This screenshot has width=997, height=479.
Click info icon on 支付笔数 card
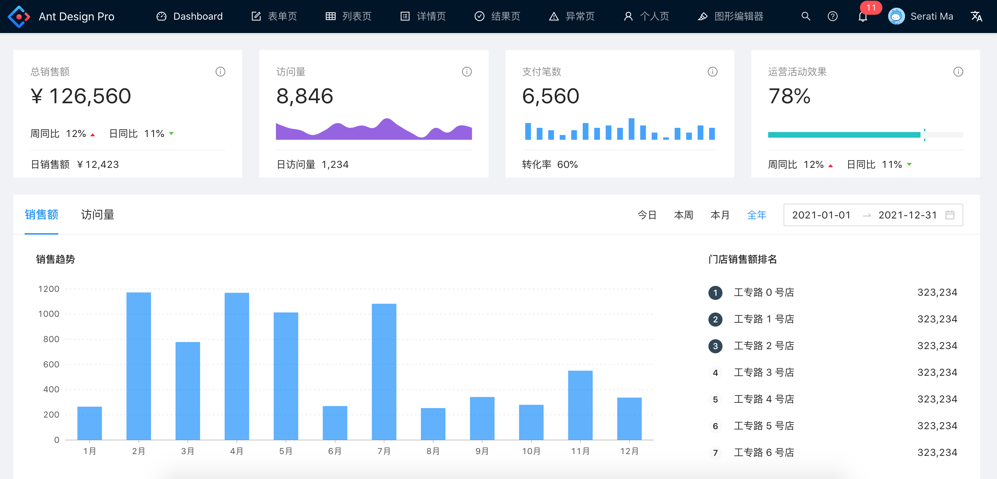click(712, 72)
